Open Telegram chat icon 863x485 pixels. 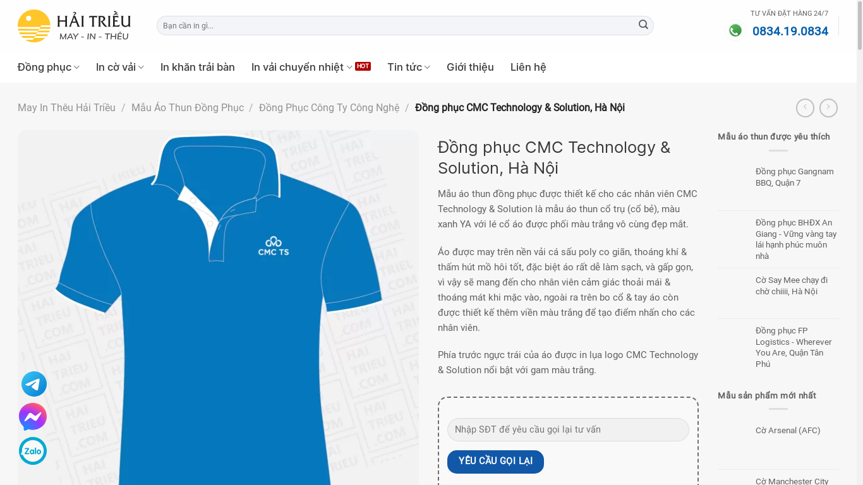coord(34,384)
